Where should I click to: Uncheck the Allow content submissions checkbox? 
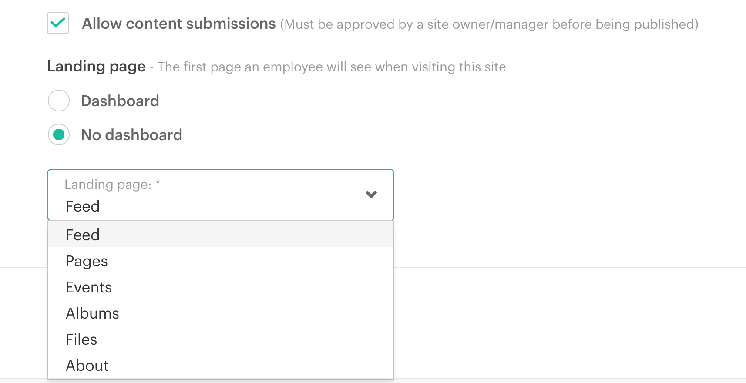pos(58,23)
